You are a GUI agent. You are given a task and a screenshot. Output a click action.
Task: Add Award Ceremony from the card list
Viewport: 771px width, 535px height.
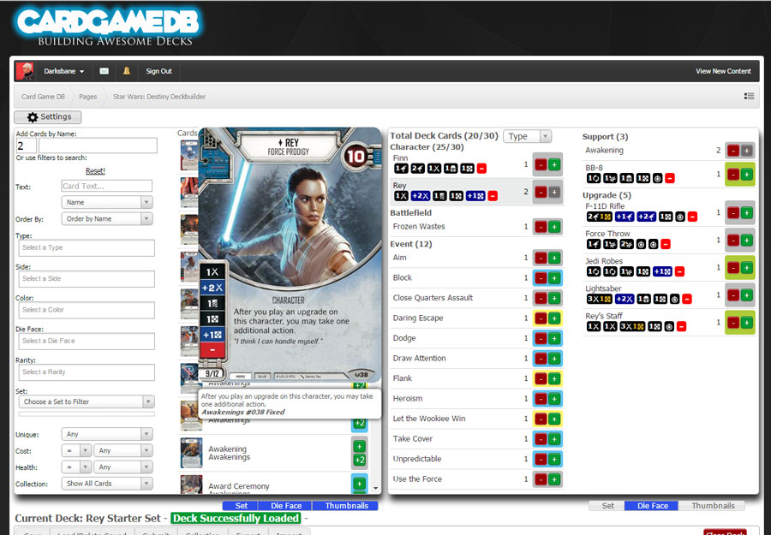pyautogui.click(x=360, y=483)
